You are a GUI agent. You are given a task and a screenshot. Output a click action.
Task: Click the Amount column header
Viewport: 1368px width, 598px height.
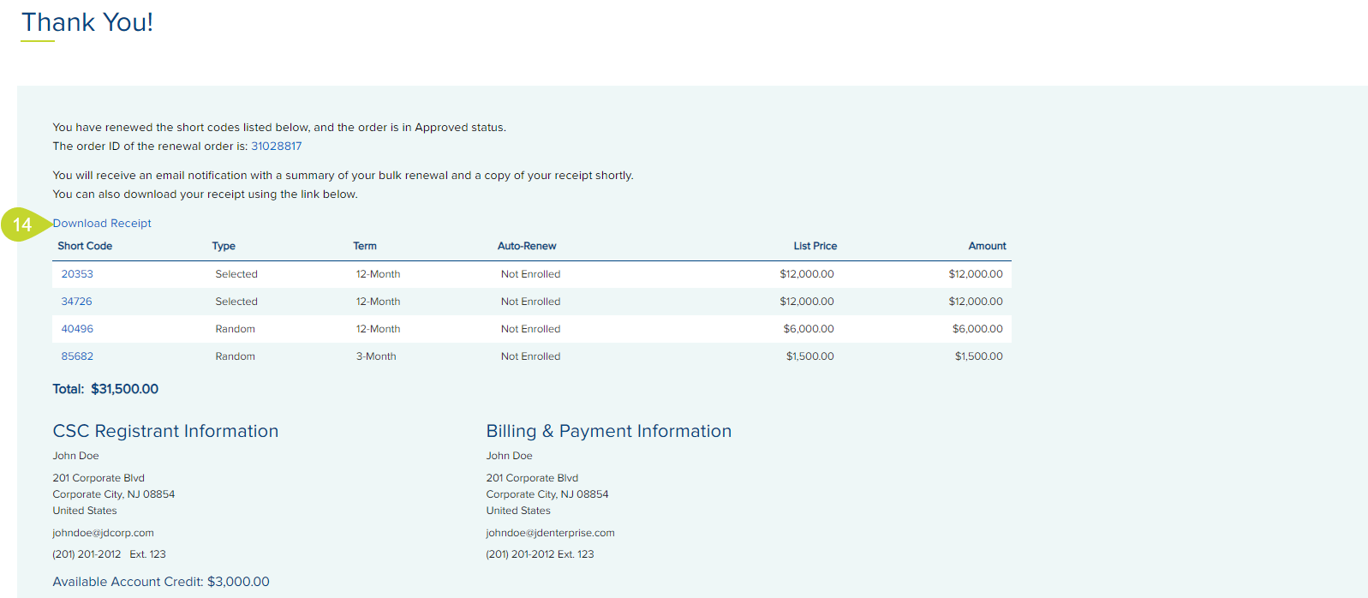(x=987, y=246)
